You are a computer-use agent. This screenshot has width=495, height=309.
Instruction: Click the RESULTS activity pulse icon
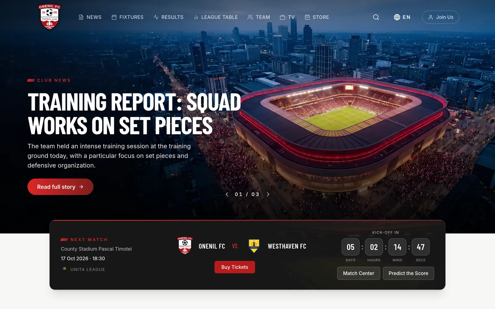coord(156,17)
